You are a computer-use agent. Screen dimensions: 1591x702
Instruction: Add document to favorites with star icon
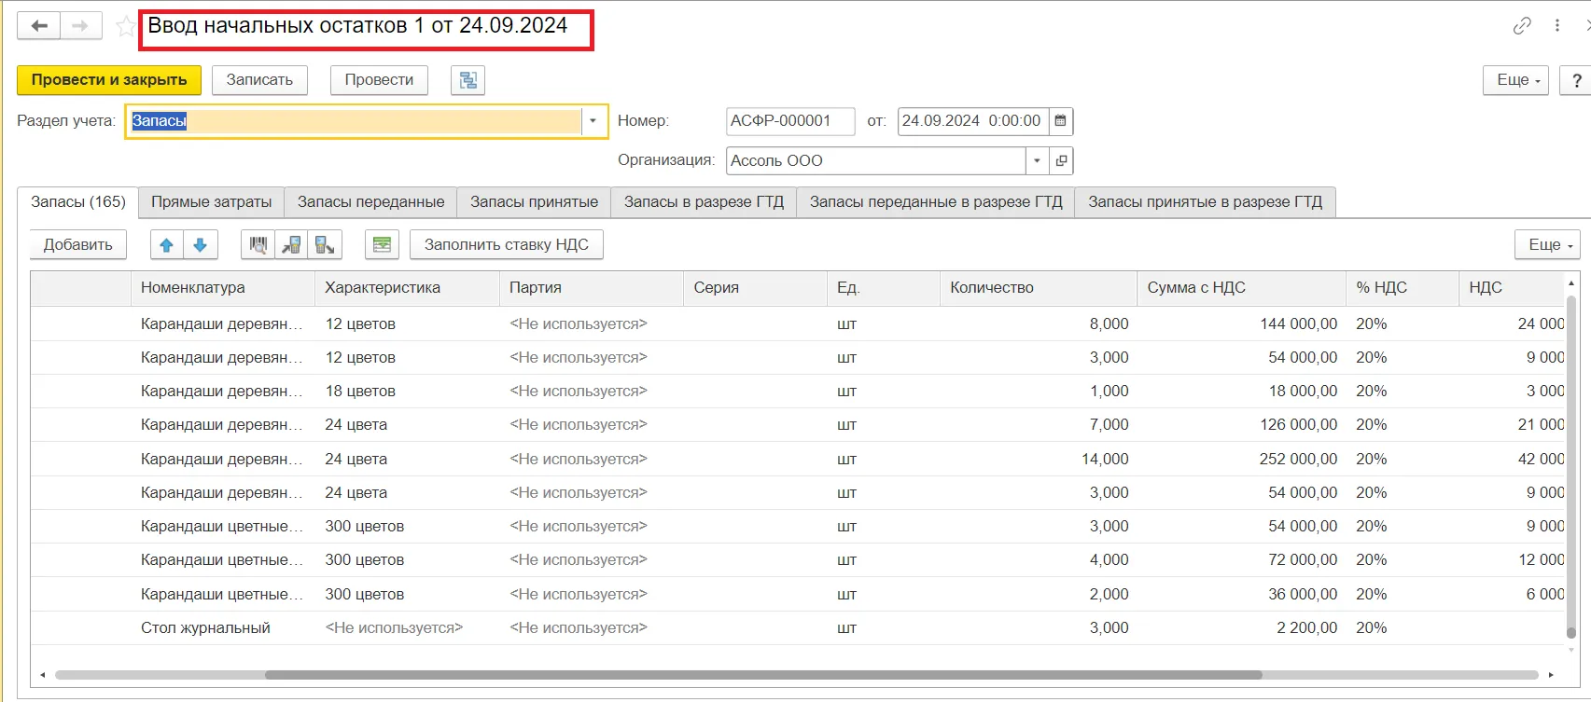[125, 26]
